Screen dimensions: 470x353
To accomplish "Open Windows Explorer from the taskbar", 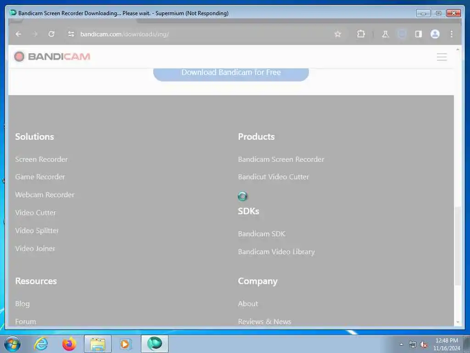I will click(98, 344).
